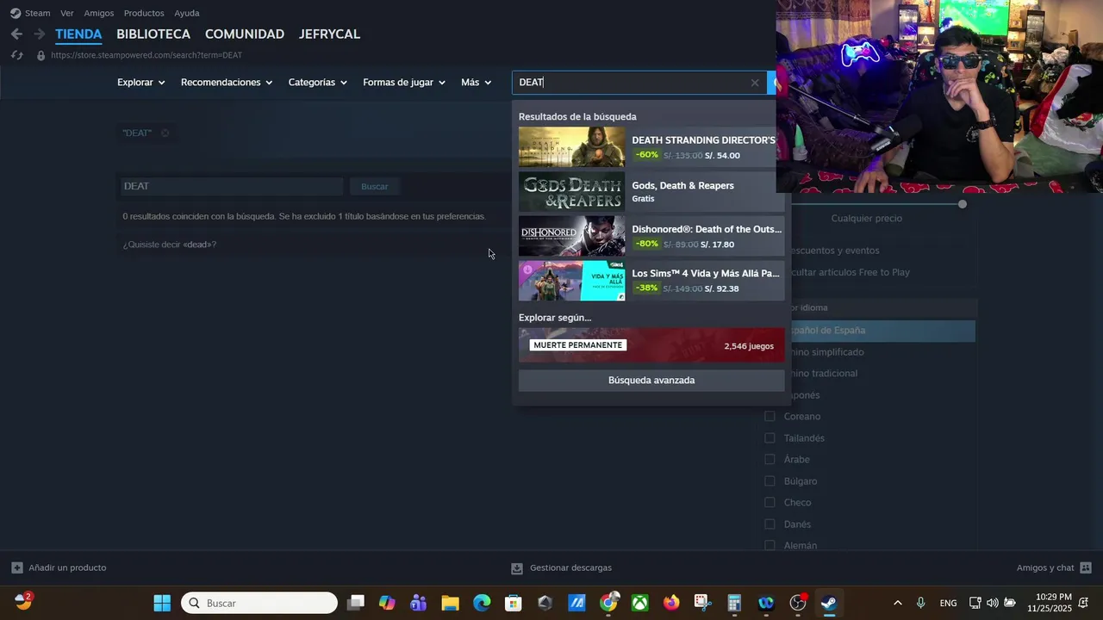Reload the store page with the refresh icon
The height and width of the screenshot is (620, 1103).
pyautogui.click(x=16, y=55)
